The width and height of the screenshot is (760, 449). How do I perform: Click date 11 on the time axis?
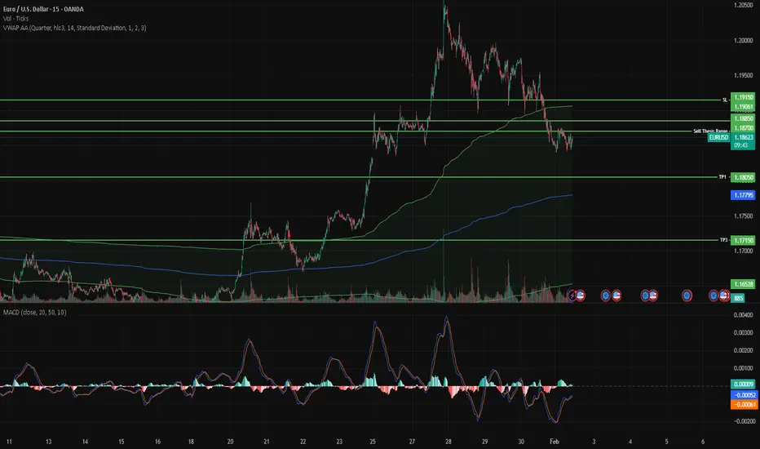pos(9,441)
